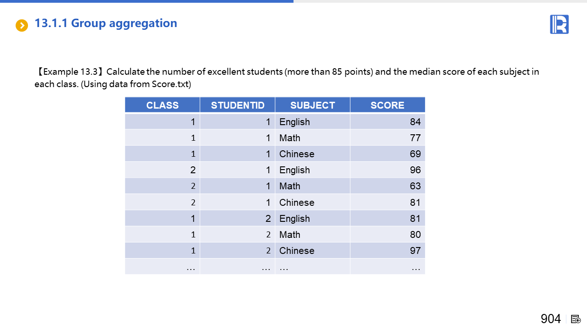Click the ellipsis in the SUBJECT column

[x=284, y=267]
